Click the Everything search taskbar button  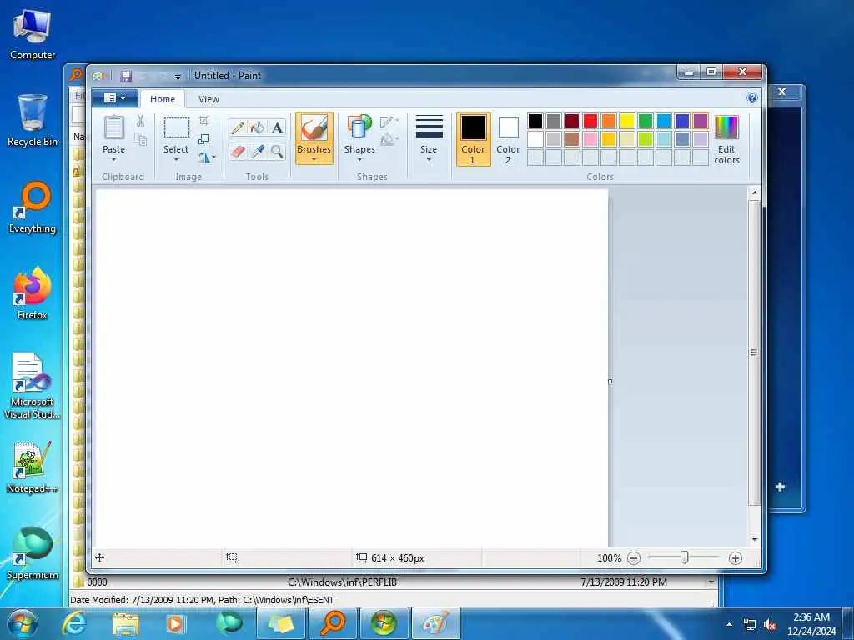coord(333,623)
